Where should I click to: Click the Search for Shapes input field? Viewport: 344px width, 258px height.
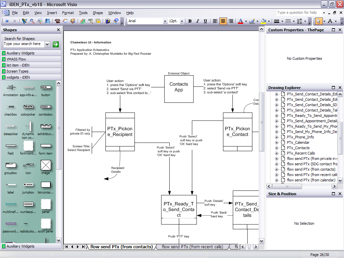[24, 44]
